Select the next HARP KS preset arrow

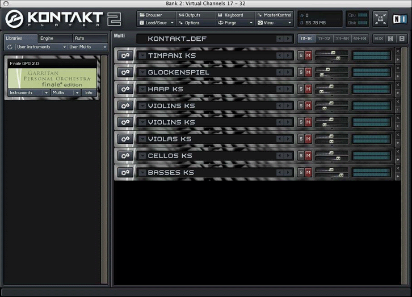point(288,89)
